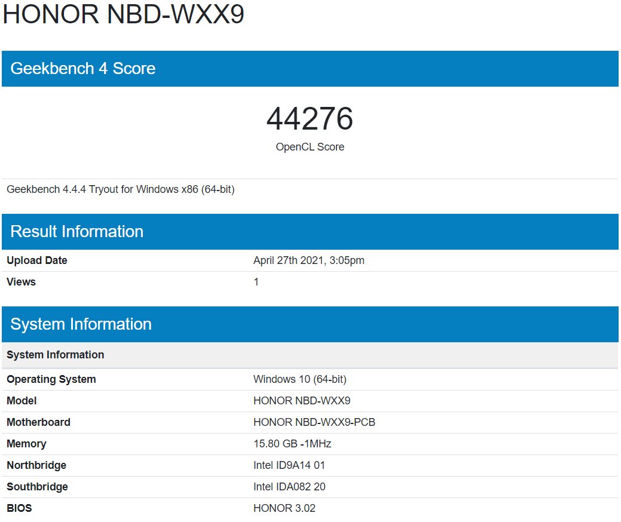Click the HONOR NBD-WXX9 page title
The height and width of the screenshot is (522, 621).
click(123, 14)
